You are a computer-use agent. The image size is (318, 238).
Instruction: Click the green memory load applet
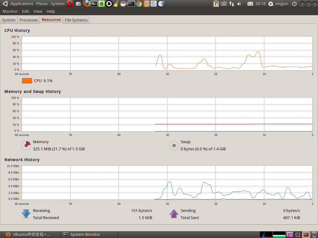click(x=279, y=234)
